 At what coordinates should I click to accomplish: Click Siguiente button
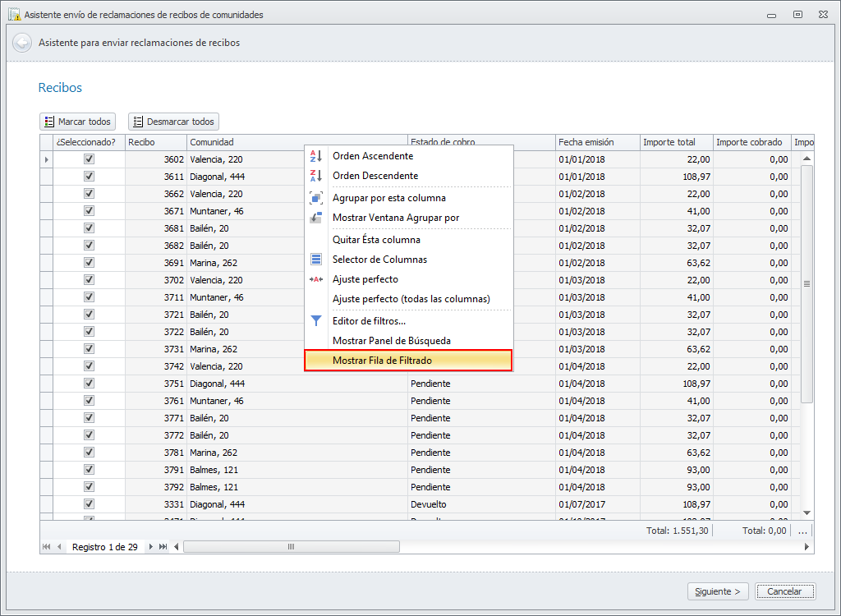click(718, 591)
